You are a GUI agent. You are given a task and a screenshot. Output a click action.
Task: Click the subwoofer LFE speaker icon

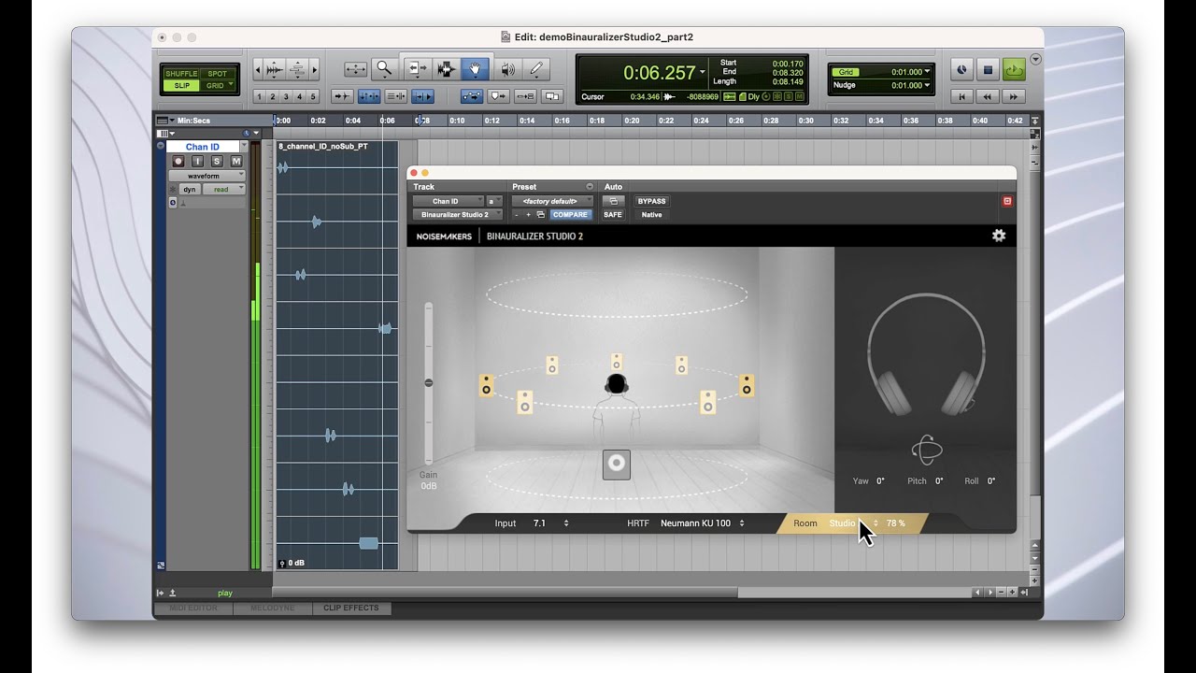[x=617, y=465]
